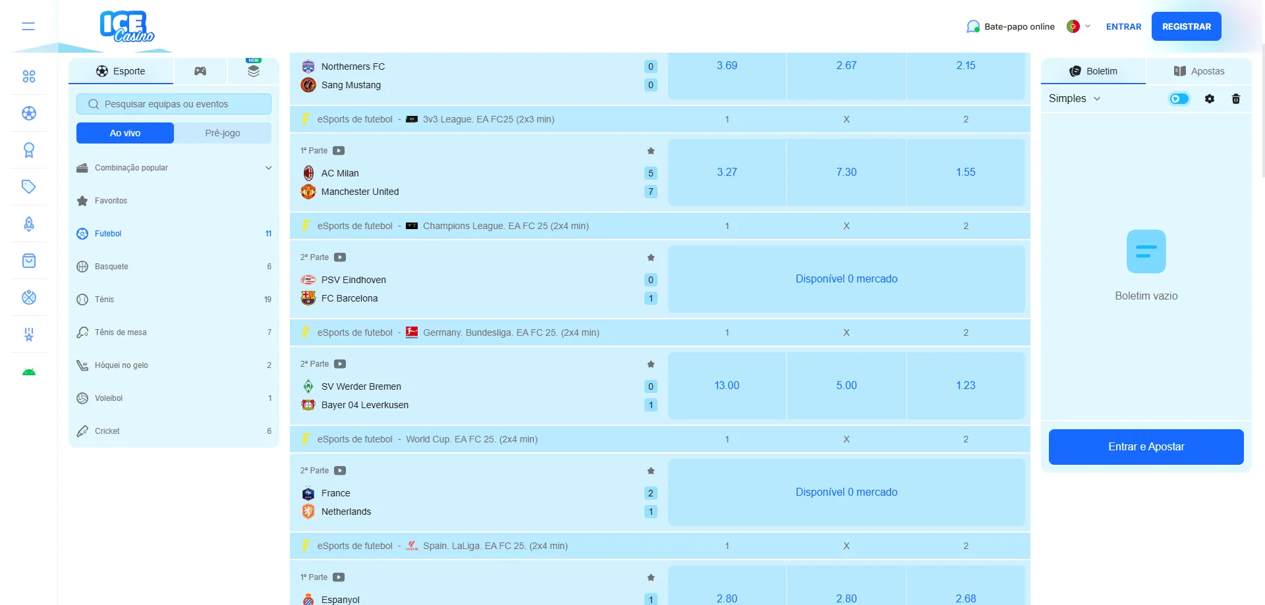Expand Combinação popular section
Screen dimensions: 1265x605
[x=174, y=168]
